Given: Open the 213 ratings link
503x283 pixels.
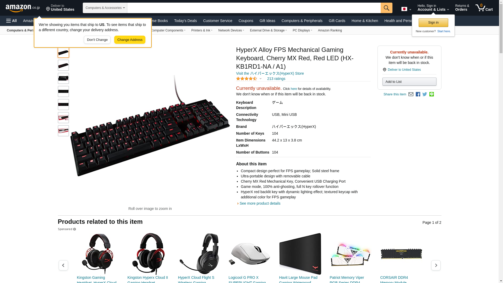Looking at the screenshot, I should 276,79.
